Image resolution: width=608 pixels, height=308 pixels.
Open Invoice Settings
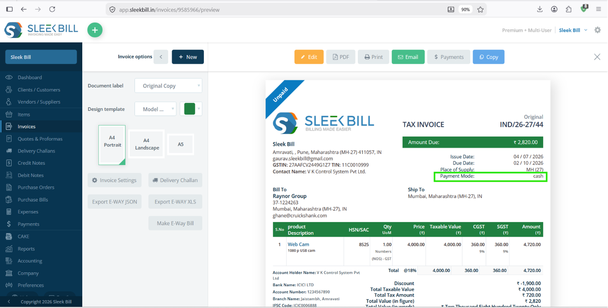(115, 180)
